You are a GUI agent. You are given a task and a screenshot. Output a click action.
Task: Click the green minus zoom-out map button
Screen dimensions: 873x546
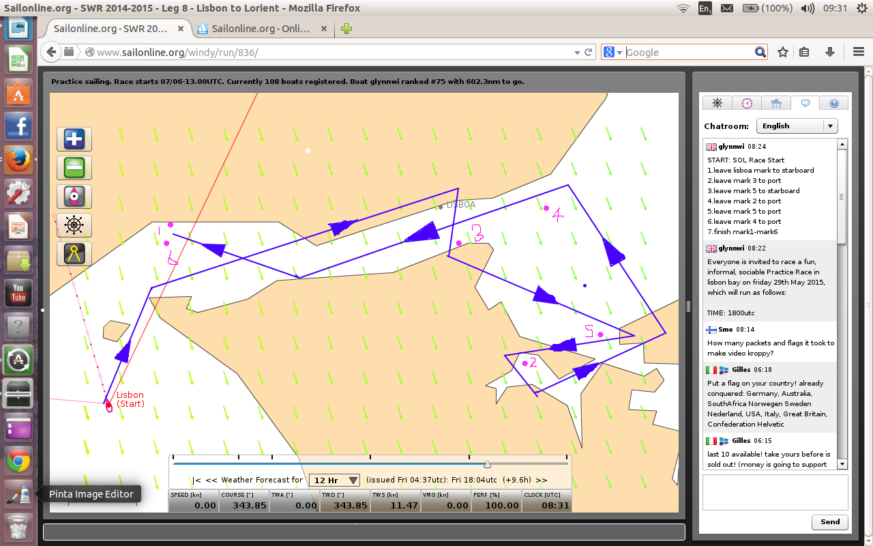click(x=74, y=168)
